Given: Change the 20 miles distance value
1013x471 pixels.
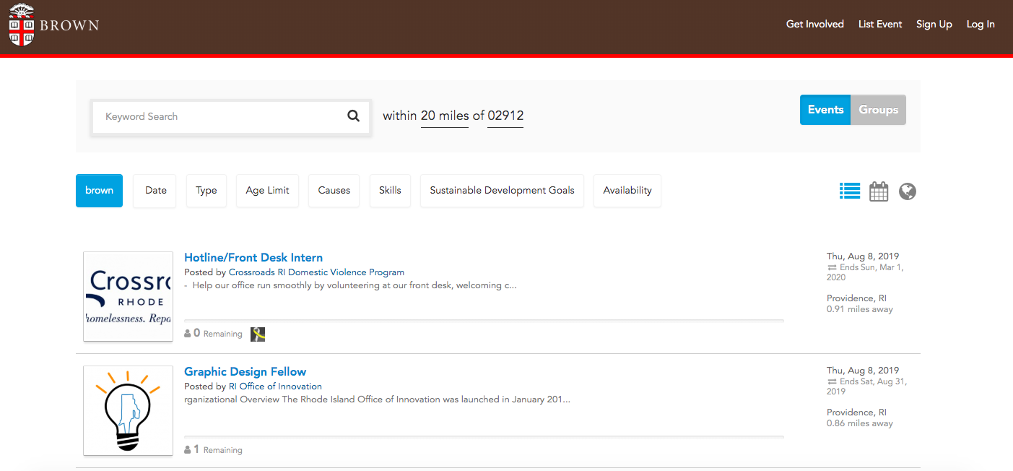Looking at the screenshot, I should tap(445, 116).
